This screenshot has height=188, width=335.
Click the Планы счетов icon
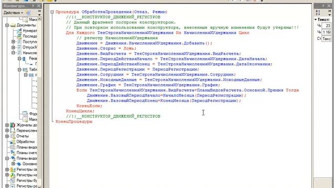pos(13,152)
